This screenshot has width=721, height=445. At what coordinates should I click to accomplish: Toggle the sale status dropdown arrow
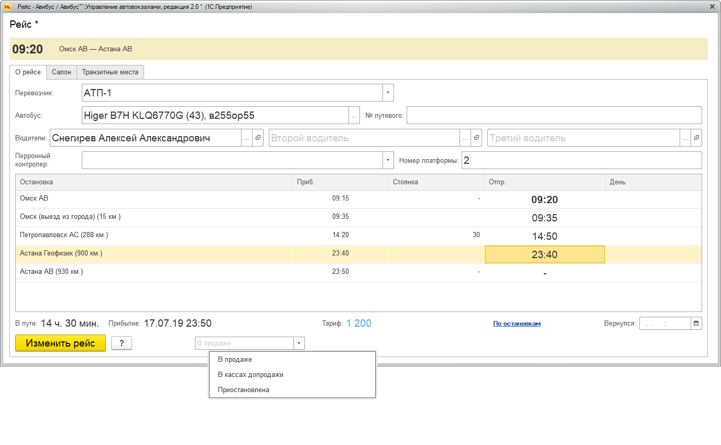(x=299, y=343)
